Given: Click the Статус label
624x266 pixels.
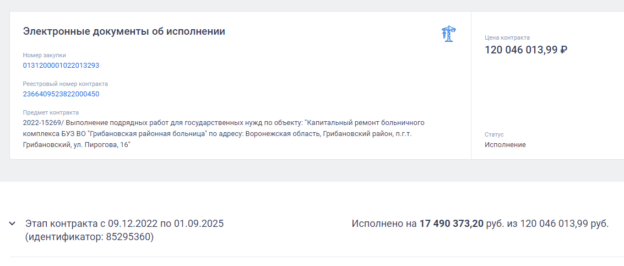Looking at the screenshot, I should point(494,134).
